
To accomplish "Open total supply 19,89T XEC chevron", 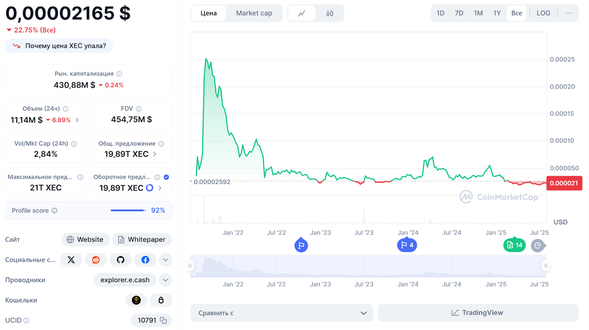I will 155,154.
